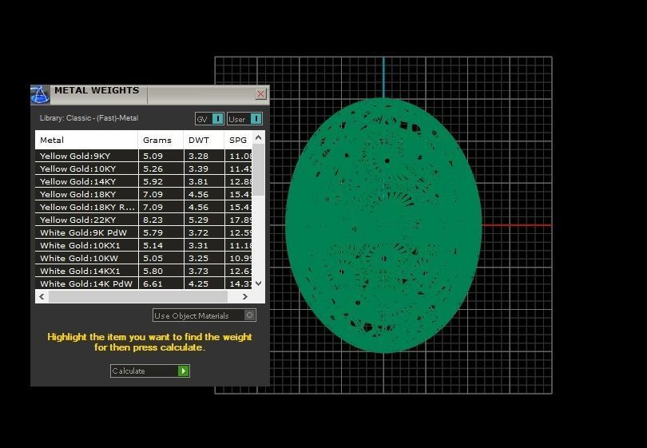Click the 5.92 grams value
This screenshot has width=647, height=448.
[153, 182]
